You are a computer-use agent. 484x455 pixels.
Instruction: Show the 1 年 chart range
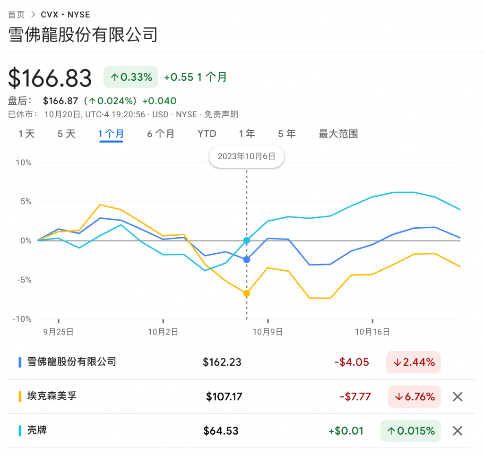247,134
